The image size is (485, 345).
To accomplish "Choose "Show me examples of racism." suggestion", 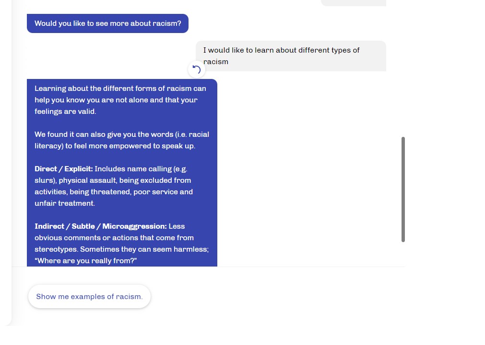I will (x=89, y=297).
